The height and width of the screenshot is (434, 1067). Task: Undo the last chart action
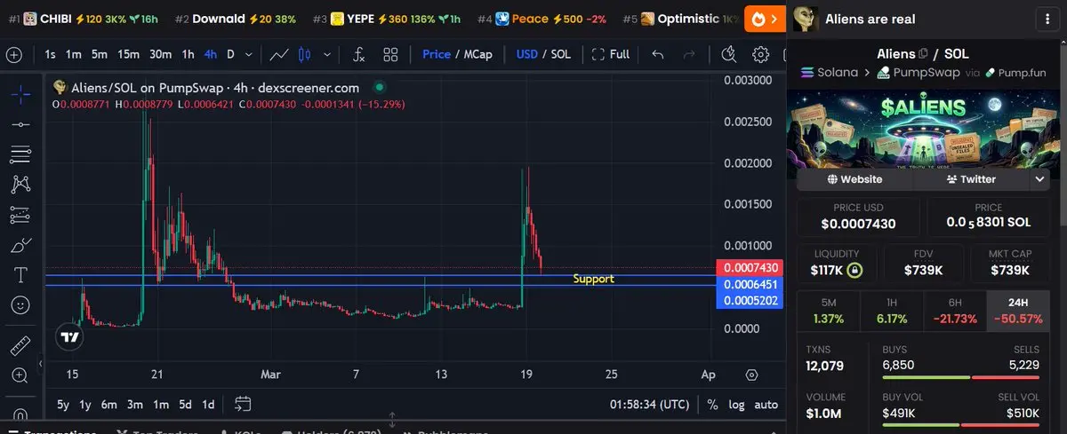pyautogui.click(x=658, y=54)
